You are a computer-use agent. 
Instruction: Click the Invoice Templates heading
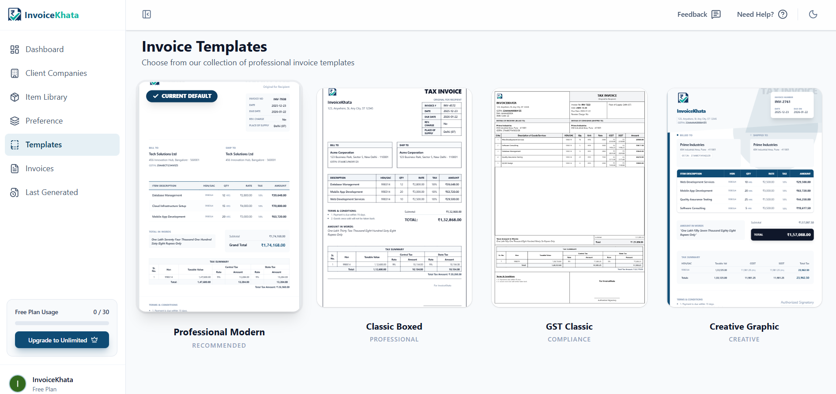pos(204,47)
